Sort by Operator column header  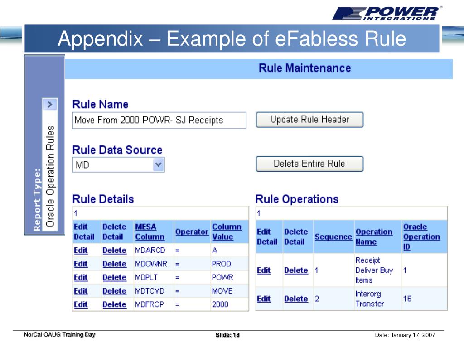point(192,232)
